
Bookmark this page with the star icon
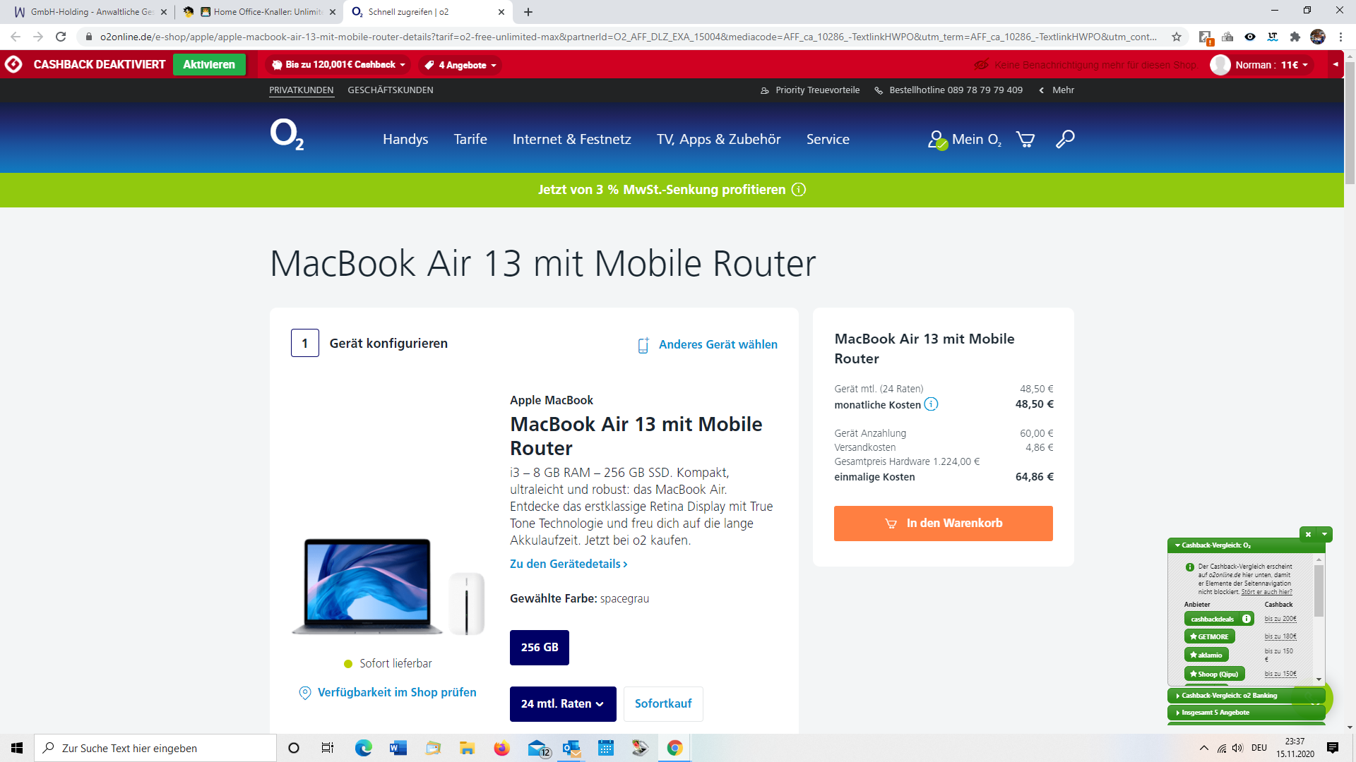pos(1177,37)
